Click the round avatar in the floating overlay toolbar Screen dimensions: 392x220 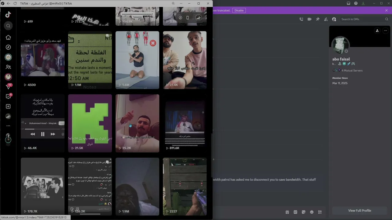pyautogui.click(x=198, y=18)
